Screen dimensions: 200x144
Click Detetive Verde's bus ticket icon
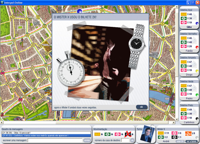[x=184, y=90]
